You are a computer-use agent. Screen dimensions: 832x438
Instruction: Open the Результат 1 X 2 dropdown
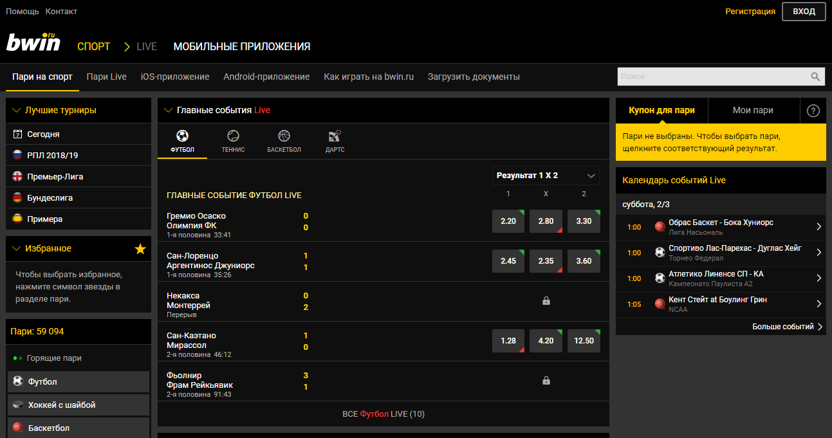(546, 175)
